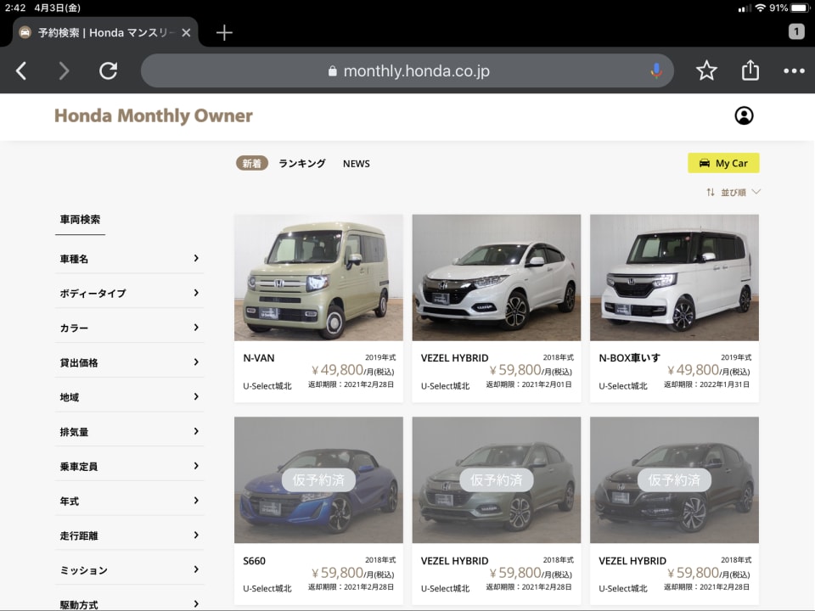Expand the 年式 filter
The image size is (815, 611).
(129, 501)
